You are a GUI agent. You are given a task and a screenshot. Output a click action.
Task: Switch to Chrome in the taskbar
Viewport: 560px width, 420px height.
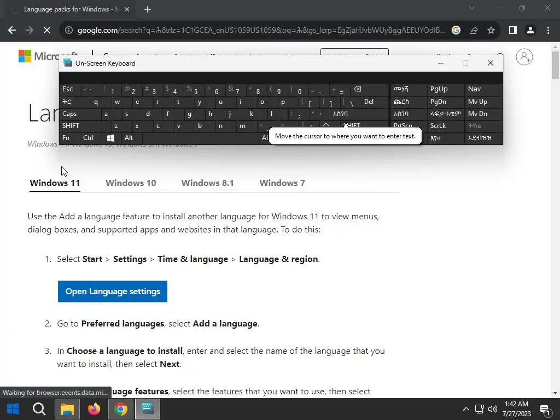(121, 409)
